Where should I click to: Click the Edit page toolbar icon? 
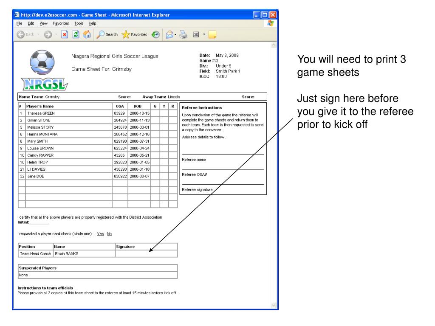tap(196, 34)
